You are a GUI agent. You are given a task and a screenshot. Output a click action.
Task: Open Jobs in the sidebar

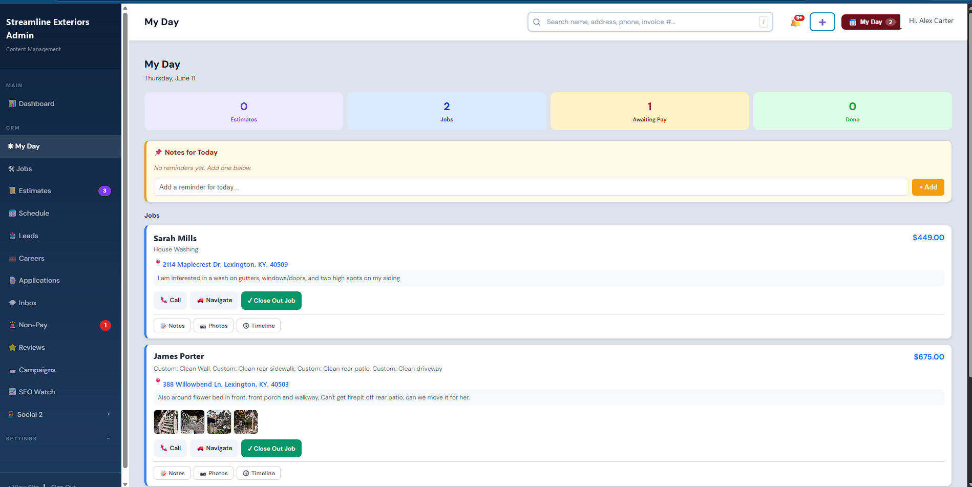pyautogui.click(x=60, y=168)
